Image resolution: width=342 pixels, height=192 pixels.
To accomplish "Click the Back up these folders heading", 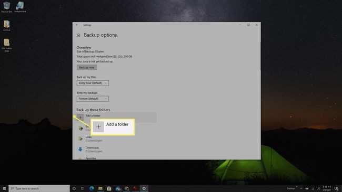I will coord(93,110).
